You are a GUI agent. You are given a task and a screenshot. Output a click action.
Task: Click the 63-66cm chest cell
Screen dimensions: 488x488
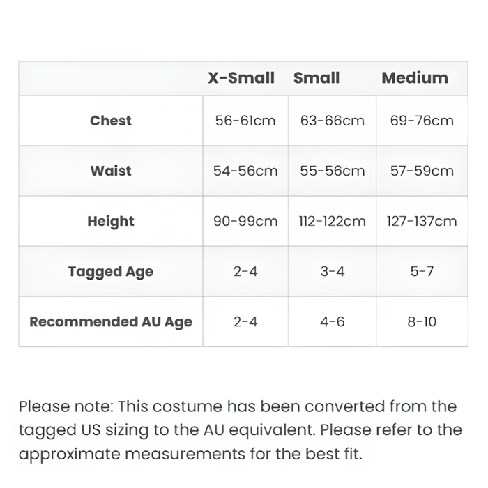pos(333,121)
